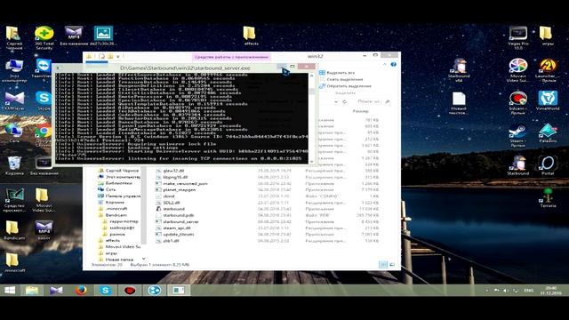The height and width of the screenshot is (320, 569).
Task: Launch the Paladins desktop shortcut
Action: click(548, 132)
